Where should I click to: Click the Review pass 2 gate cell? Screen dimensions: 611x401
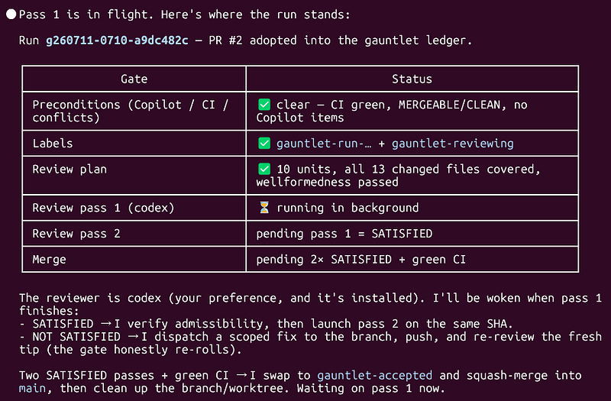click(134, 234)
